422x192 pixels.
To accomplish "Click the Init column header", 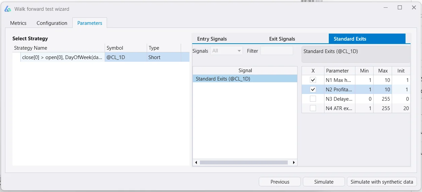I will tap(401, 71).
